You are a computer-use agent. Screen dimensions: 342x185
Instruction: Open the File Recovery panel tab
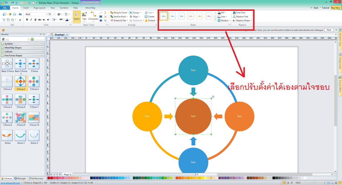36,178
